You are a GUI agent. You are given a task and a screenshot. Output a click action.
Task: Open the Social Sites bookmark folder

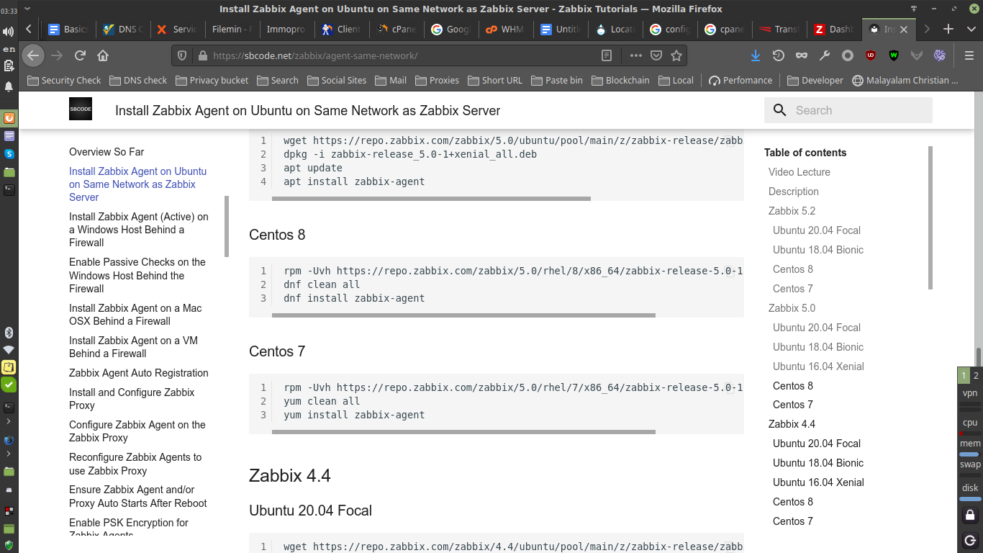pyautogui.click(x=337, y=80)
